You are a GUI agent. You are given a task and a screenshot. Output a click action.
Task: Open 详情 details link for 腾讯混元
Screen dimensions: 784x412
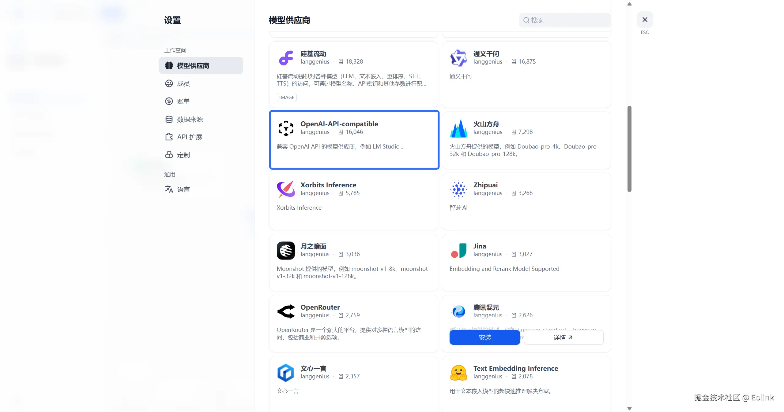(563, 337)
